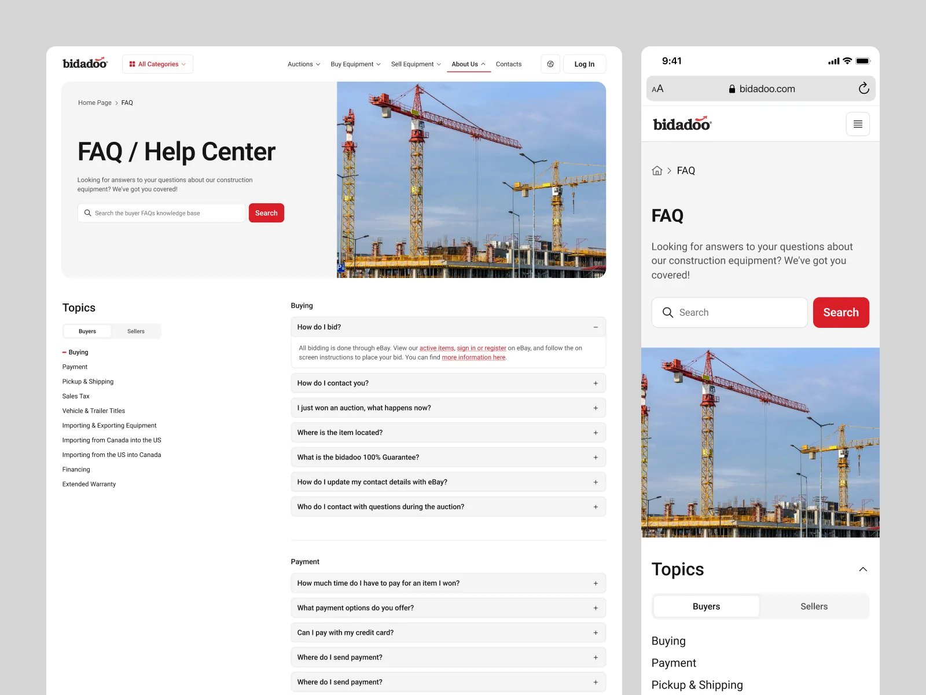This screenshot has height=695, width=926.
Task: Follow the 'sign in or register' link
Action: point(482,348)
